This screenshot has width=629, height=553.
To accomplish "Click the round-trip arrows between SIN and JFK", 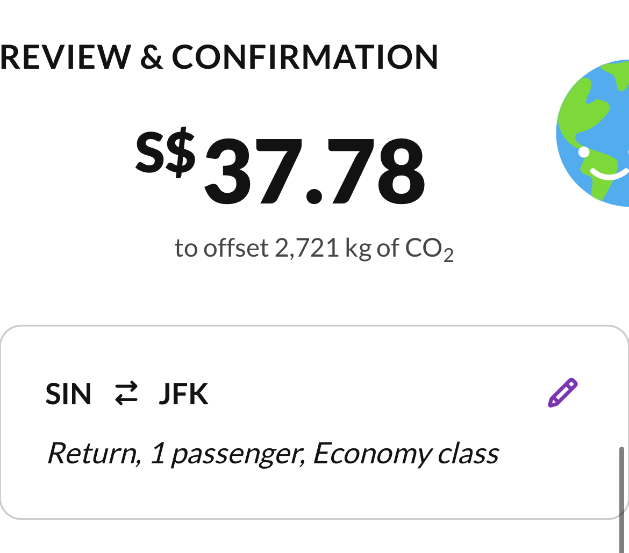I will point(126,394).
